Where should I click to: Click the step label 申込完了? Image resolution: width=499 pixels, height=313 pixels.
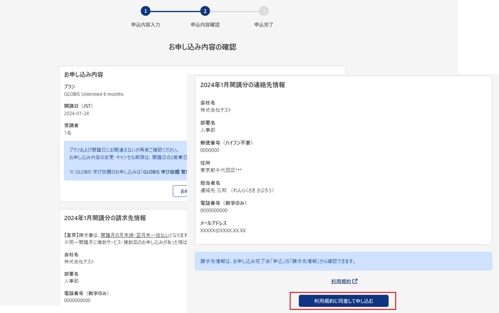264,25
